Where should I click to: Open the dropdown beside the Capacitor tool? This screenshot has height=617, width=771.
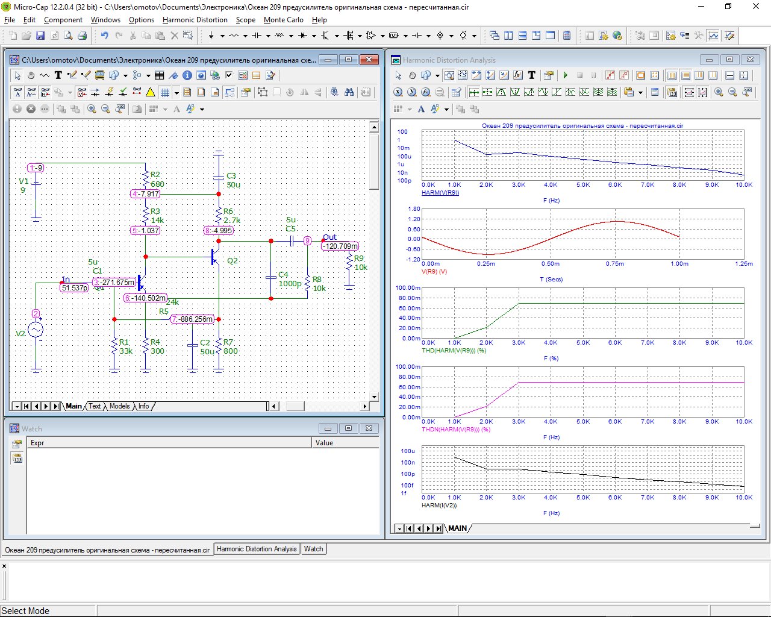[268, 36]
